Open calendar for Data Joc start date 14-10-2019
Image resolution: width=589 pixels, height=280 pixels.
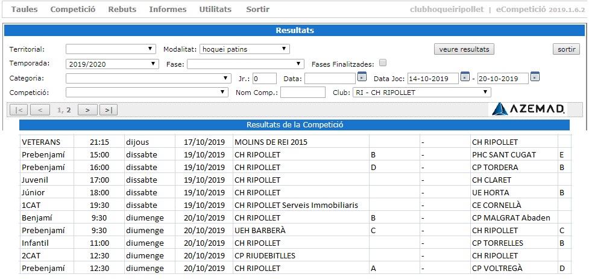(x=465, y=77)
